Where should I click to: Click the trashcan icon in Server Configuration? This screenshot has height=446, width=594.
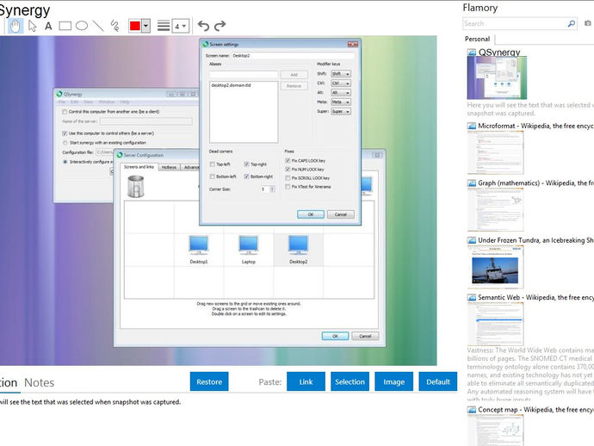pyautogui.click(x=136, y=187)
